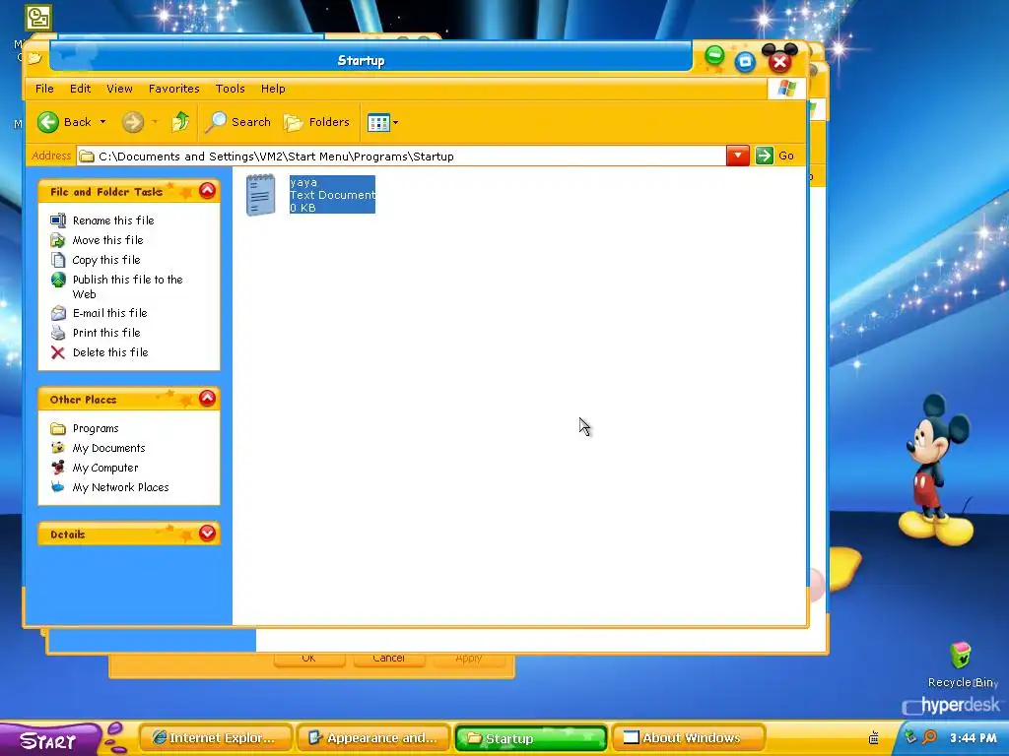The height and width of the screenshot is (756, 1009).
Task: Open the Search pane
Action: coord(238,122)
